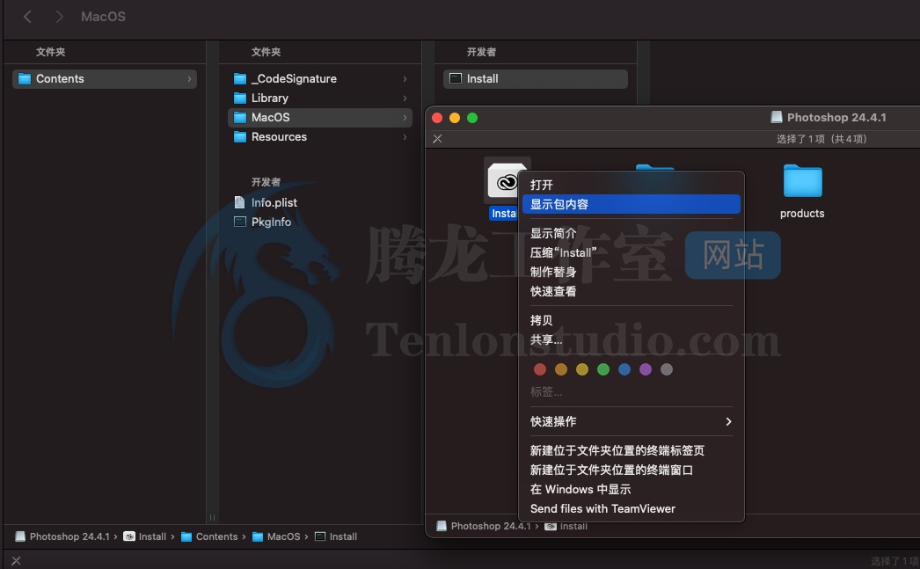This screenshot has height=569, width=920.
Task: Choose 拷贝 from the context menu
Action: pyautogui.click(x=632, y=320)
